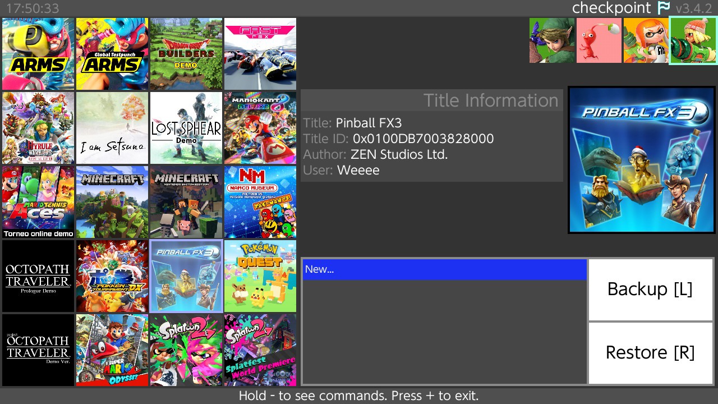Click the checkpoint app name text
The width and height of the screenshot is (718, 404).
point(611,8)
